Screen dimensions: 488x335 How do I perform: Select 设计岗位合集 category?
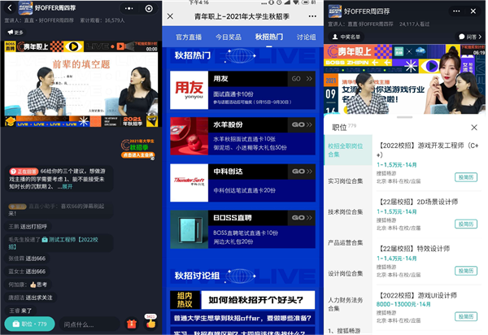347,273
